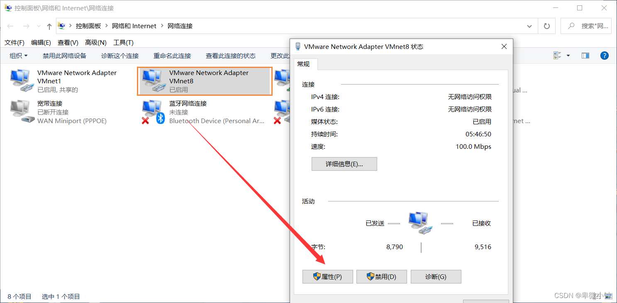
Task: Click the status bar text 8 个项目
Action: click(20, 296)
